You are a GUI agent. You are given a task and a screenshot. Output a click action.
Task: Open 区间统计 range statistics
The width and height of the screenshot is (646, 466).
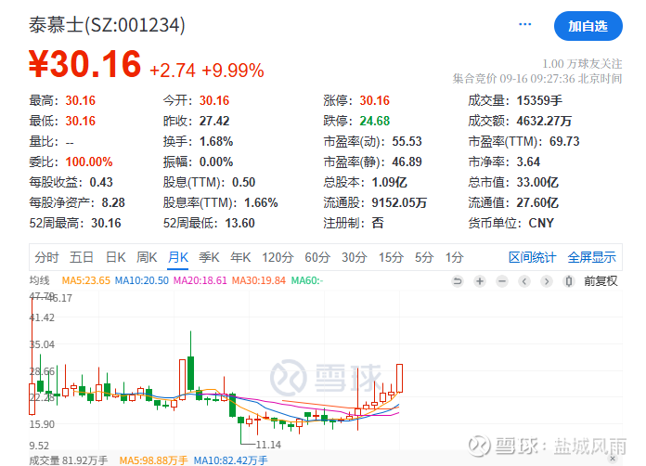tap(532, 257)
